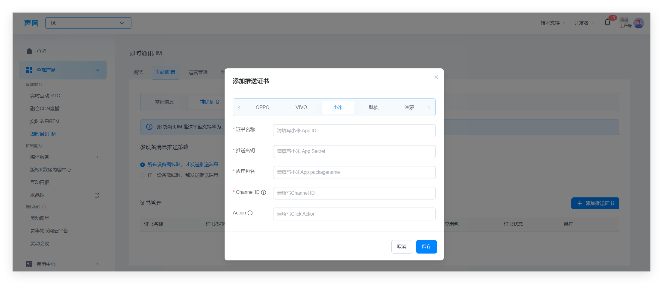Image resolution: width=663 pixels, height=284 pixels.
Task: Click the 总览 home icon
Action: pyautogui.click(x=29, y=51)
